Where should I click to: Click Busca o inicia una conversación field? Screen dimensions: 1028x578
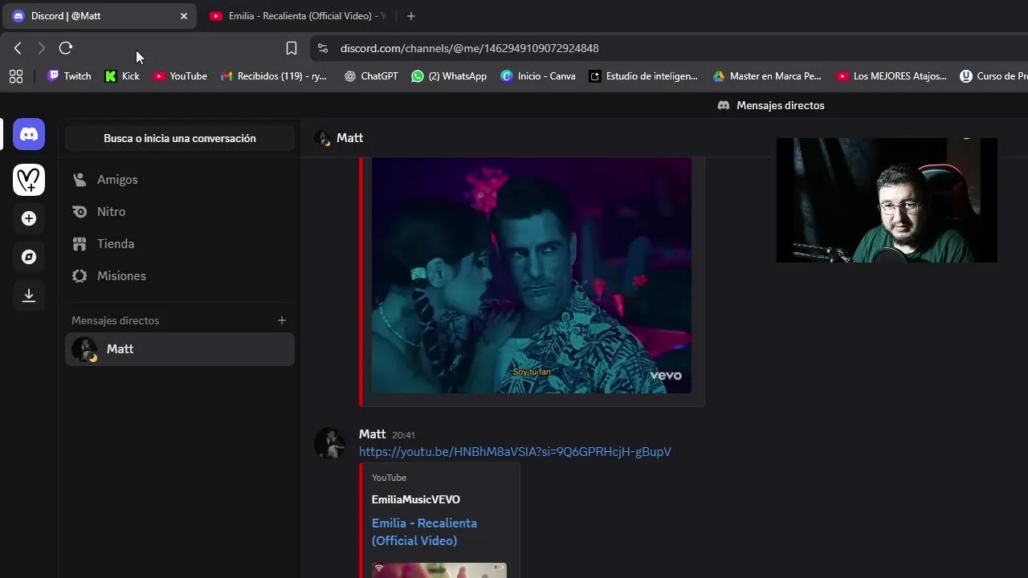pyautogui.click(x=180, y=138)
